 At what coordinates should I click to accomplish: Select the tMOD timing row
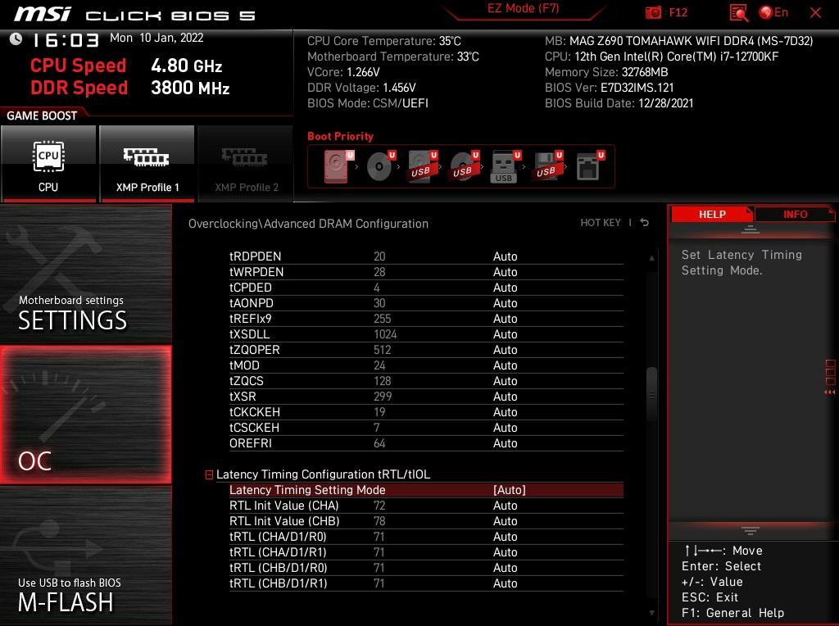(x=426, y=365)
